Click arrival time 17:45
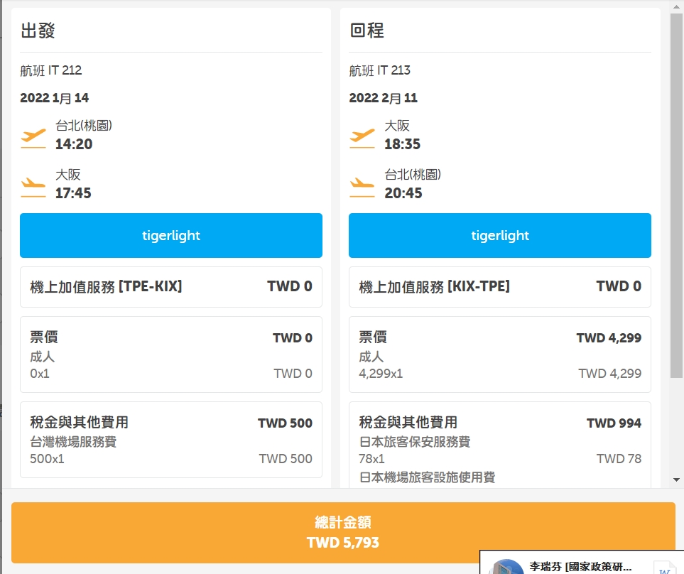The height and width of the screenshot is (574, 684). (x=73, y=193)
